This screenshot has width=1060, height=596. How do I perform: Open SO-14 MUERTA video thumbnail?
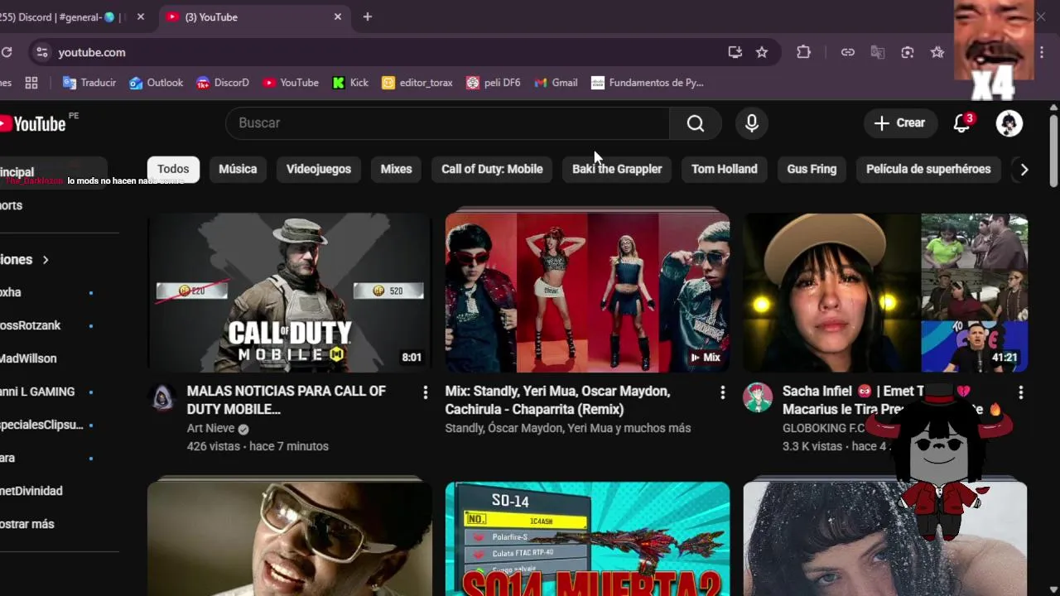coord(587,539)
